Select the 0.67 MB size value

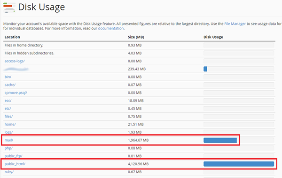tap(135, 172)
